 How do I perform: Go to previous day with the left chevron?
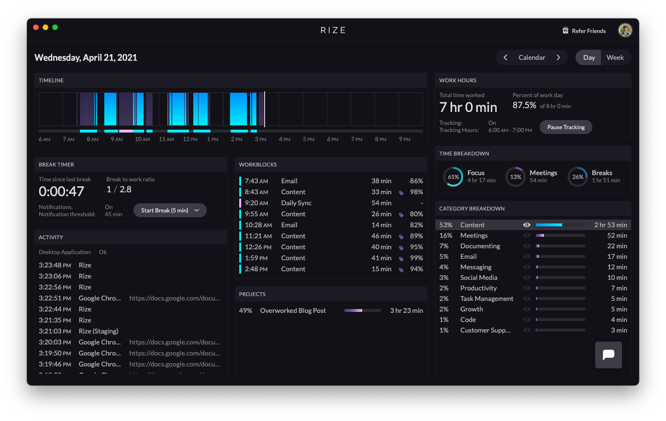click(505, 57)
